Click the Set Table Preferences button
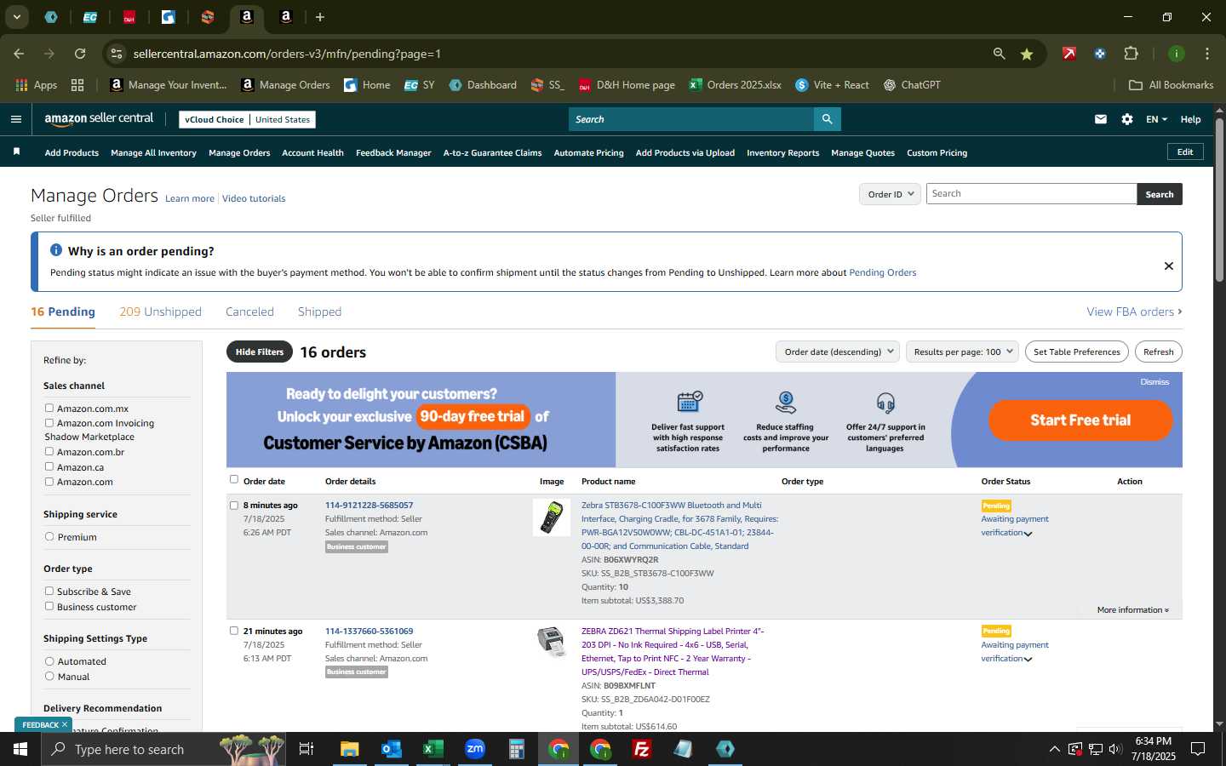 click(1077, 352)
